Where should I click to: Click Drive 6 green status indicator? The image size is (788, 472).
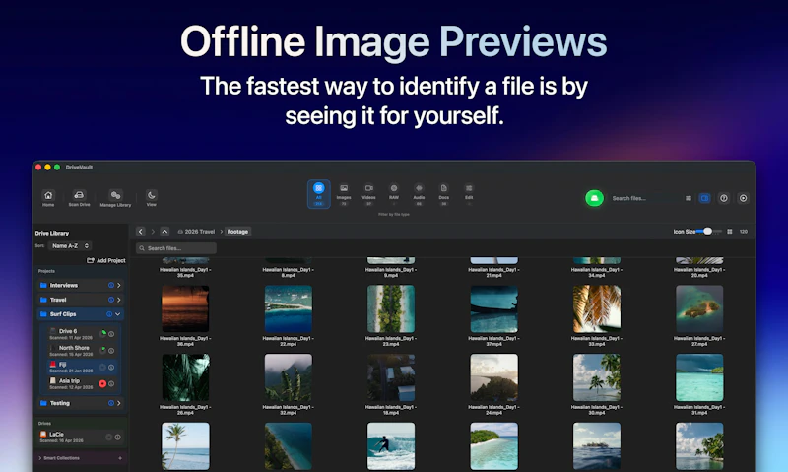click(103, 333)
